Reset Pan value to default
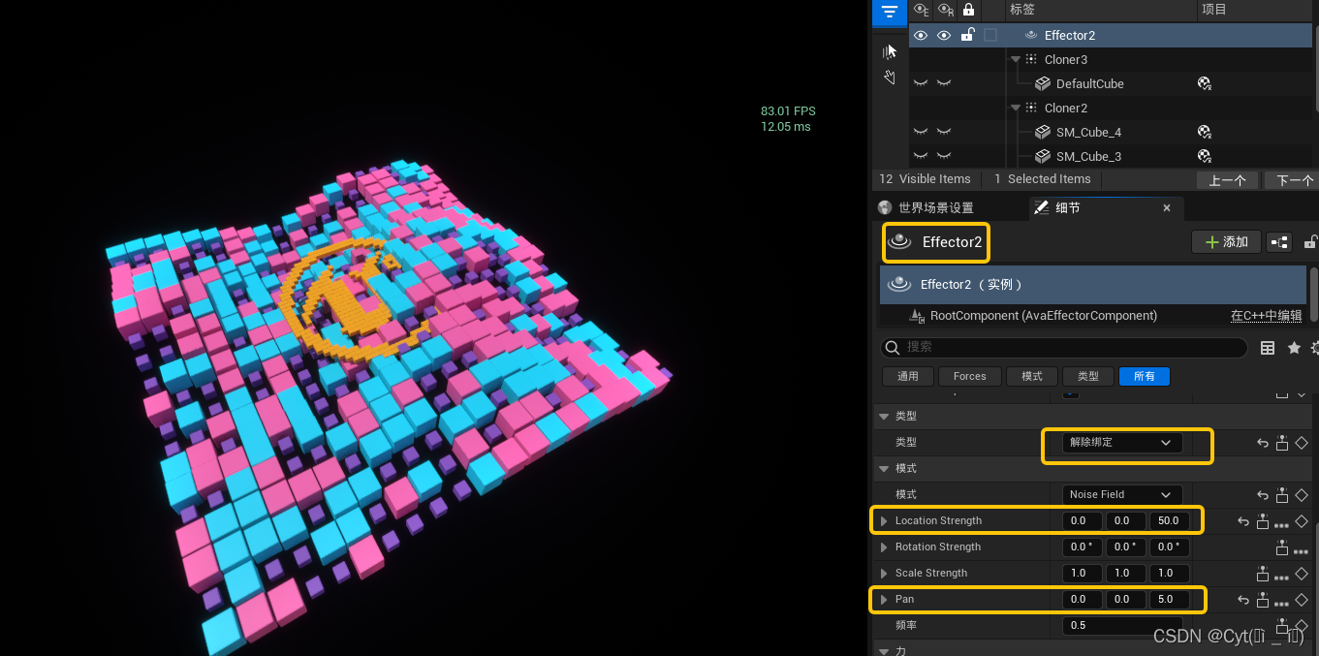The image size is (1319, 656). click(1243, 600)
